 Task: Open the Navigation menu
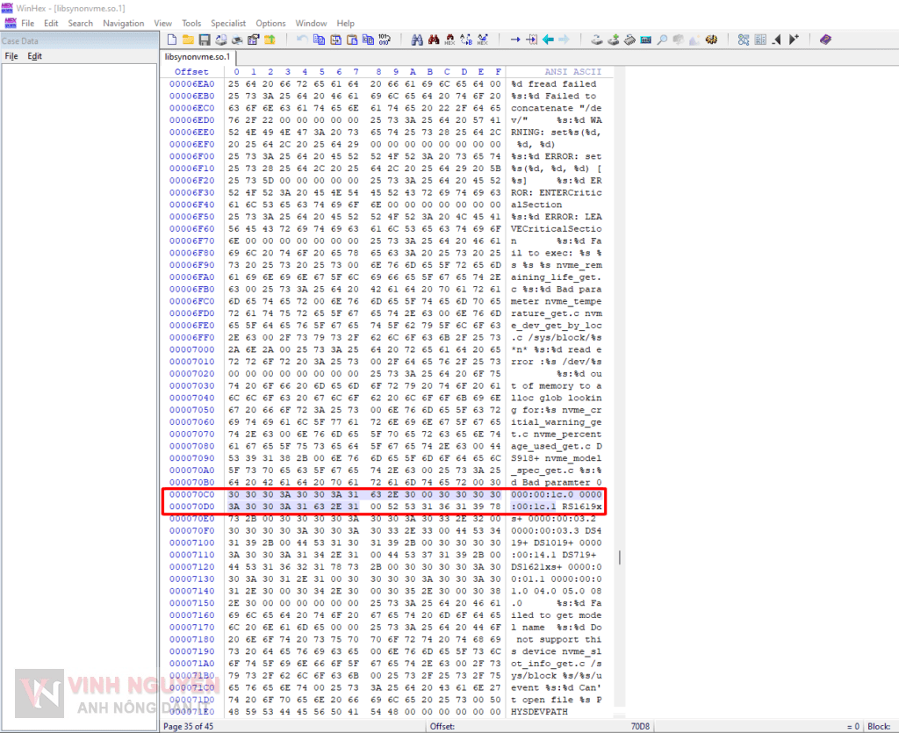pos(123,23)
